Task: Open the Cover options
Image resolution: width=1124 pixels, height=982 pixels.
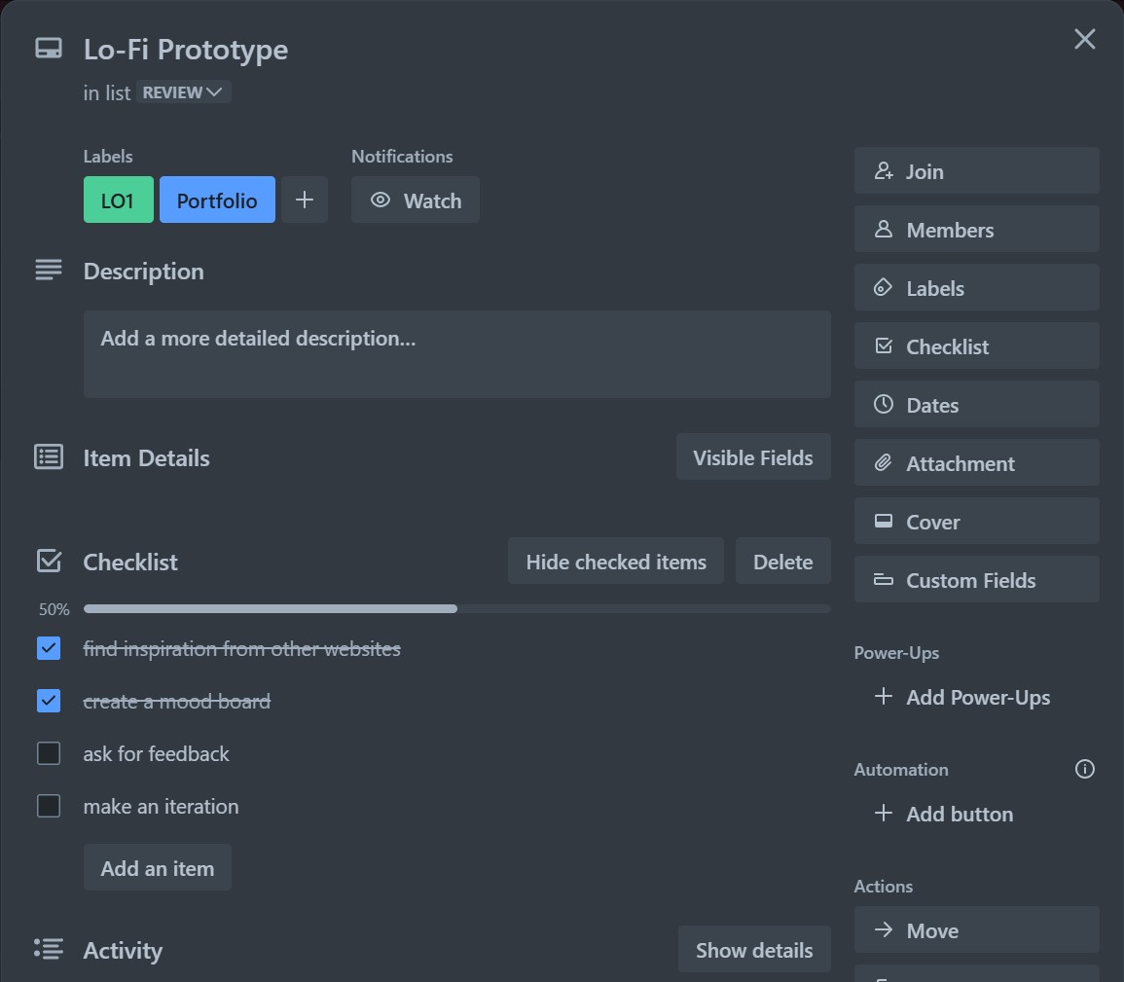Action: 976,522
